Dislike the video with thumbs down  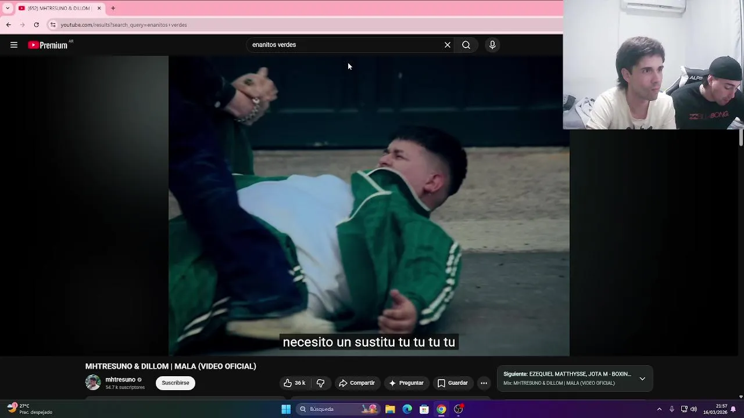coord(320,383)
